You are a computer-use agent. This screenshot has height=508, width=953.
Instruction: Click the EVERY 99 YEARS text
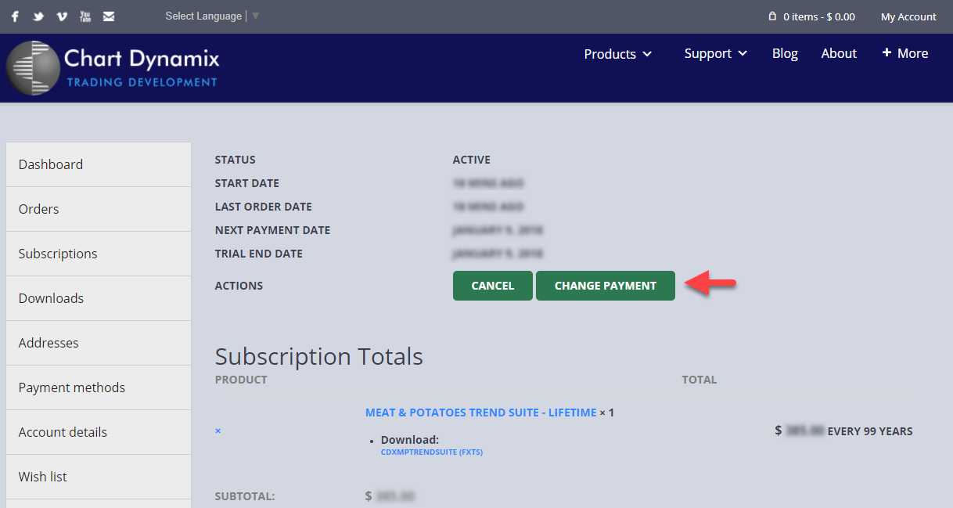coord(870,431)
